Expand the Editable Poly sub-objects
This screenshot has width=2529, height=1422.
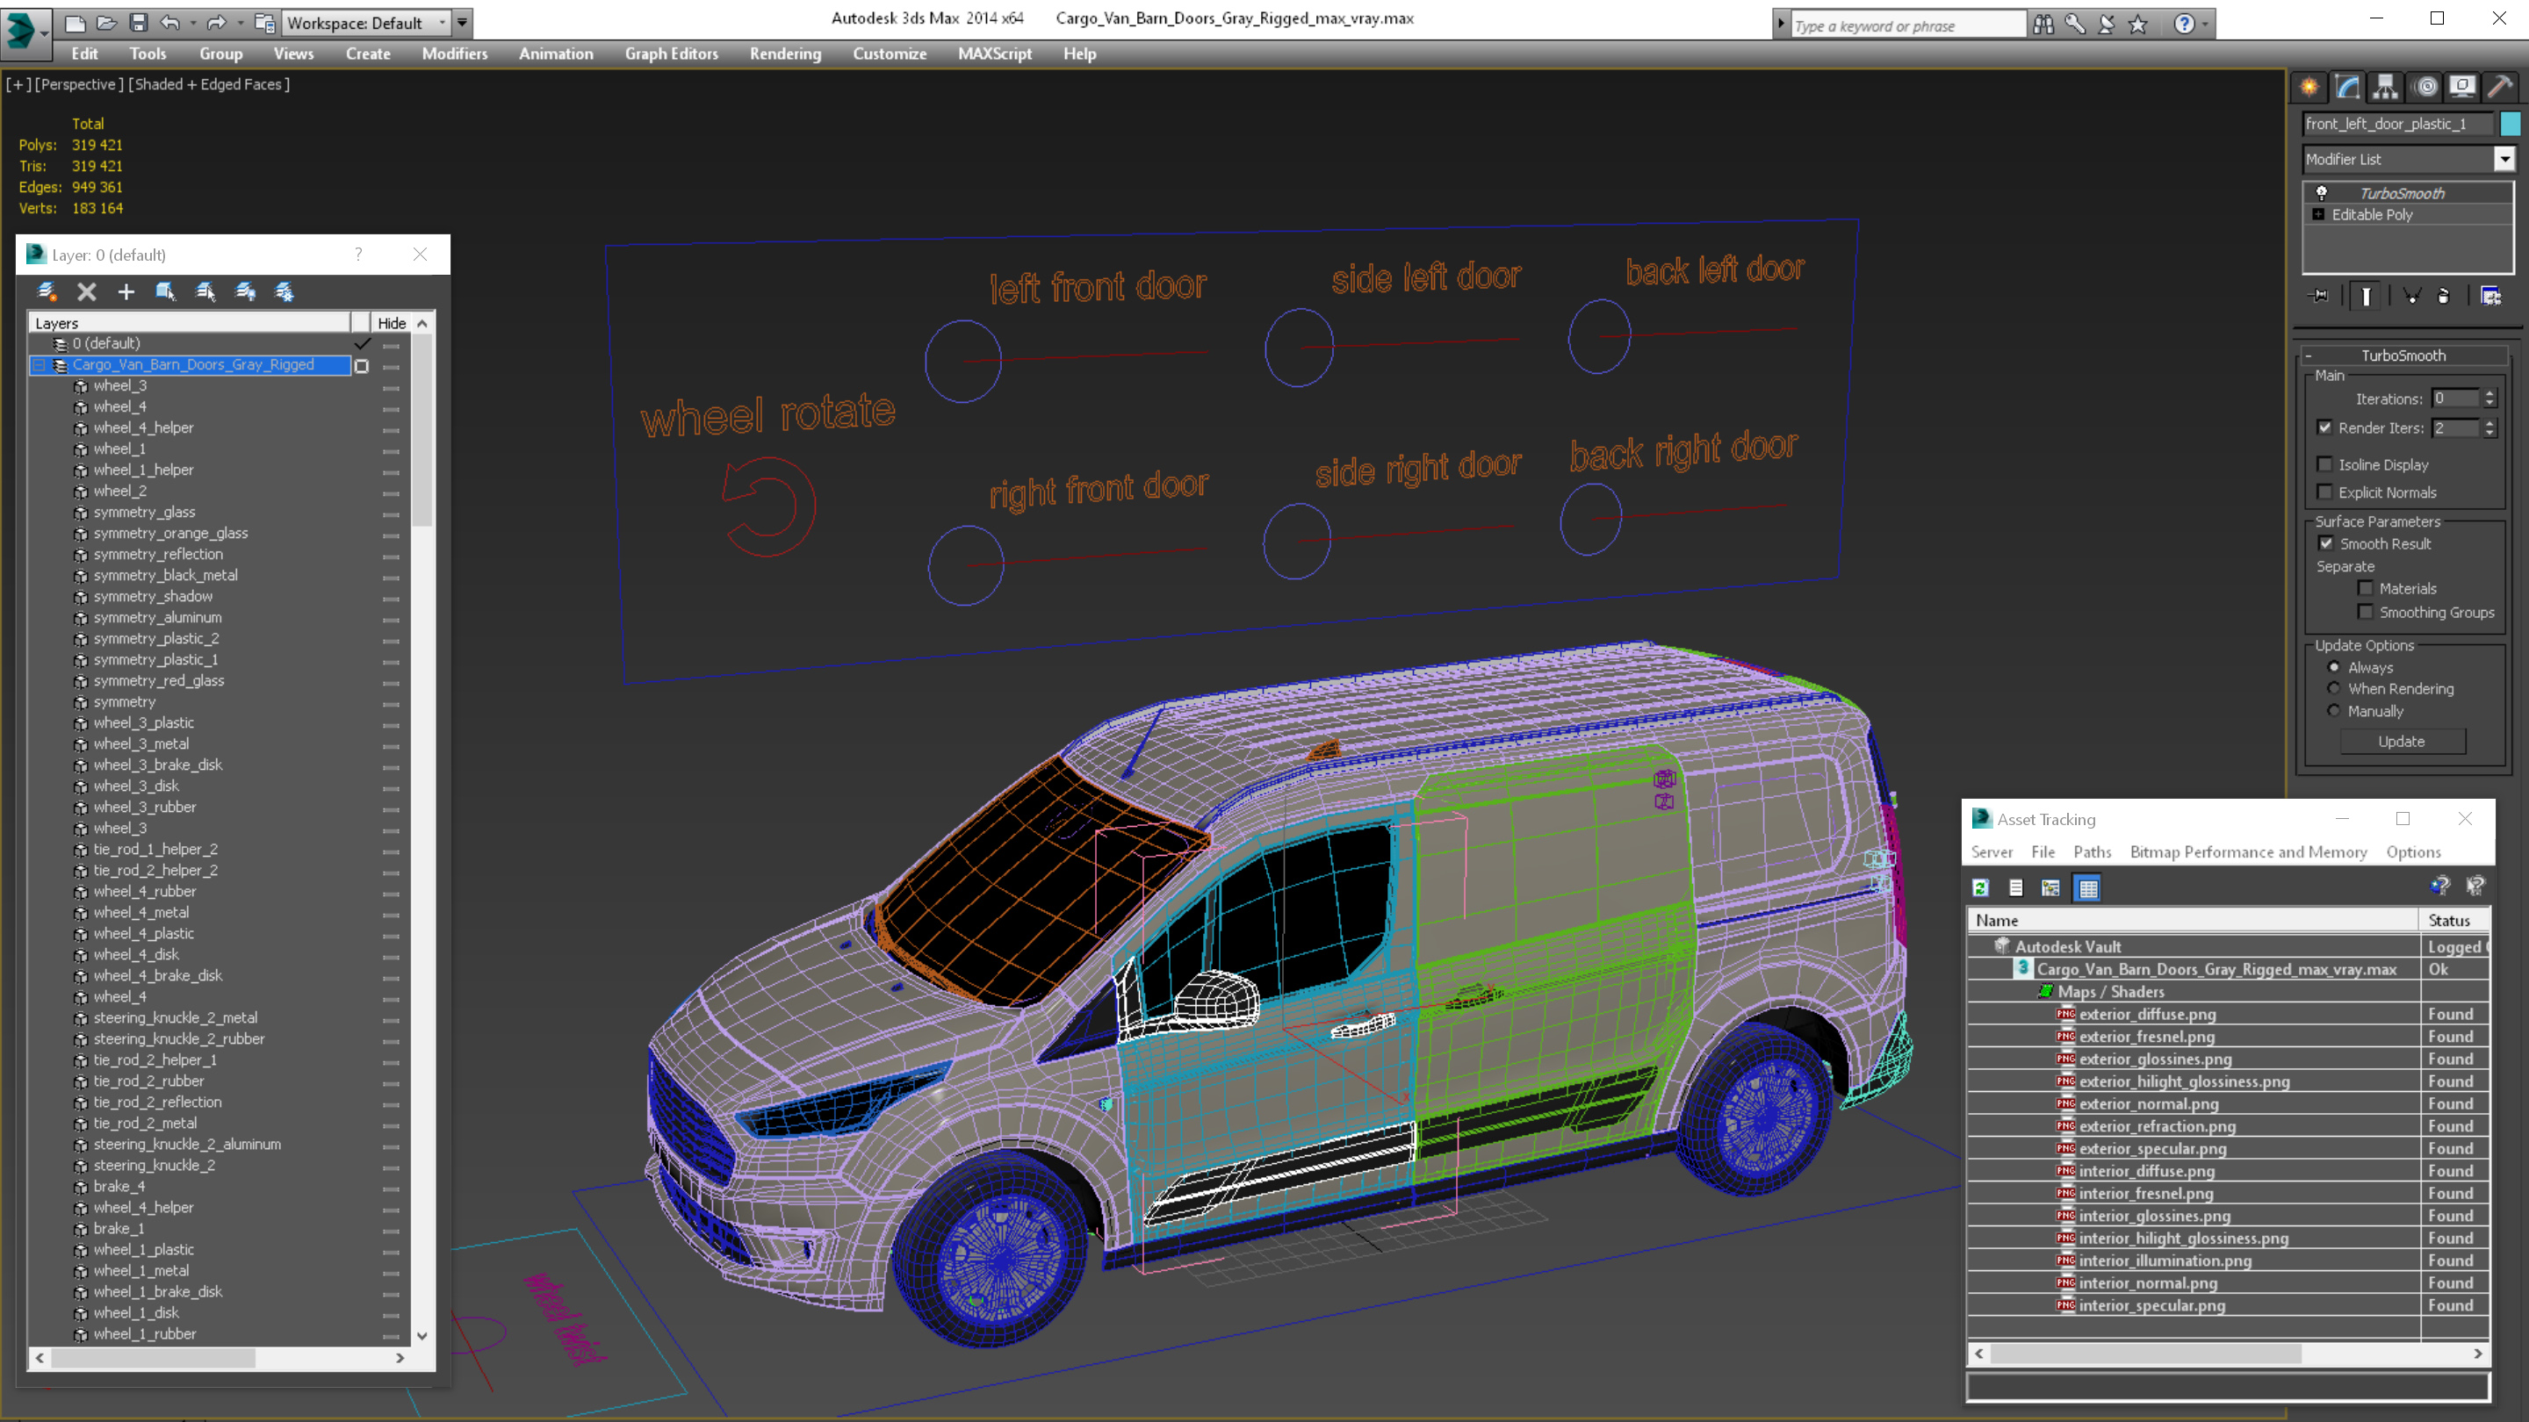click(2319, 214)
